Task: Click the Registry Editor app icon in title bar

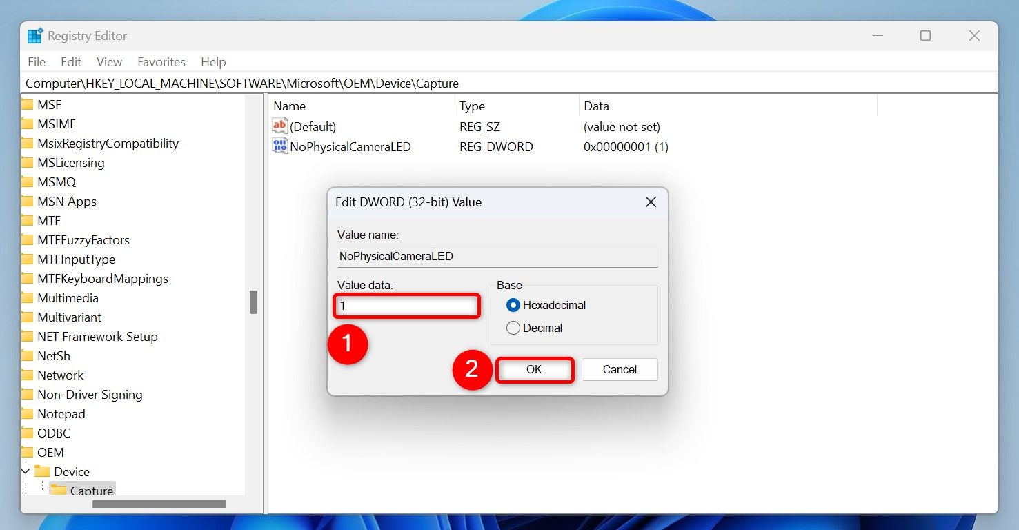Action: 35,36
